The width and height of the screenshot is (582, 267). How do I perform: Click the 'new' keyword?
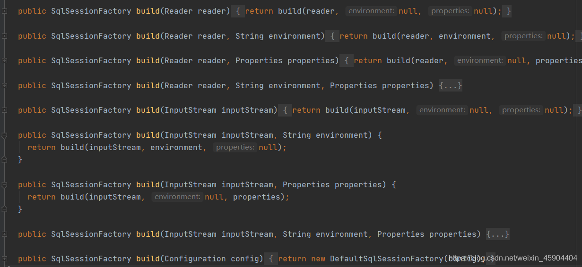click(318, 259)
